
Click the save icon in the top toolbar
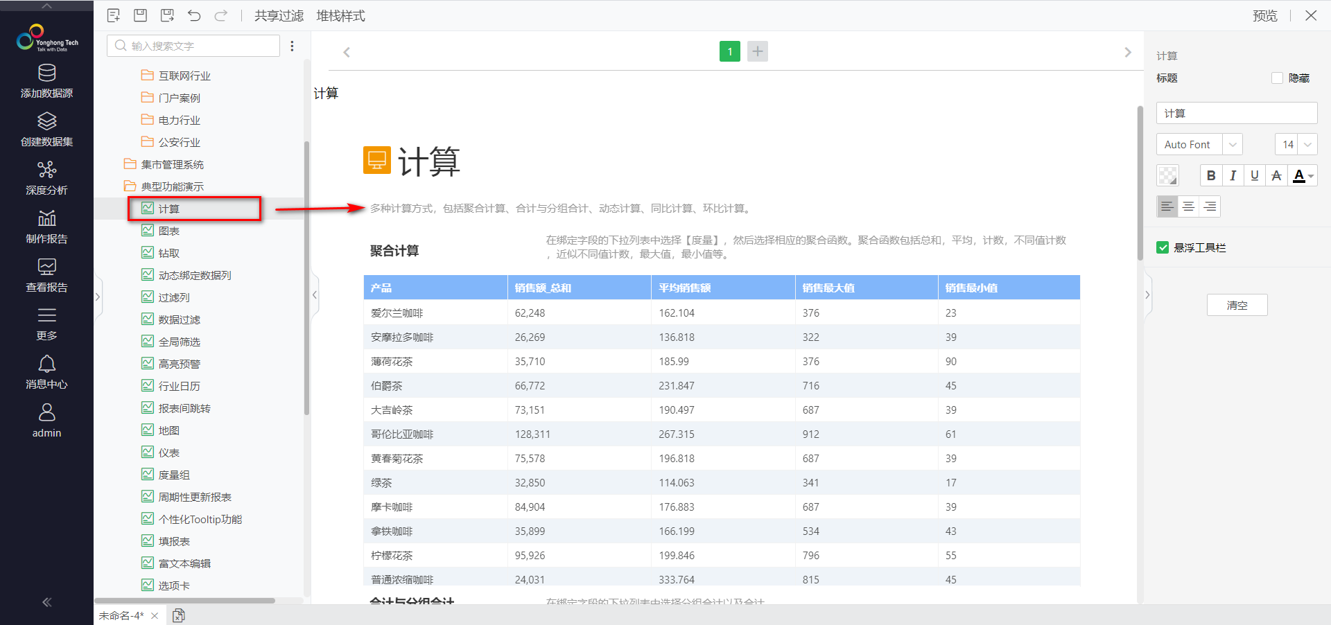click(x=140, y=15)
